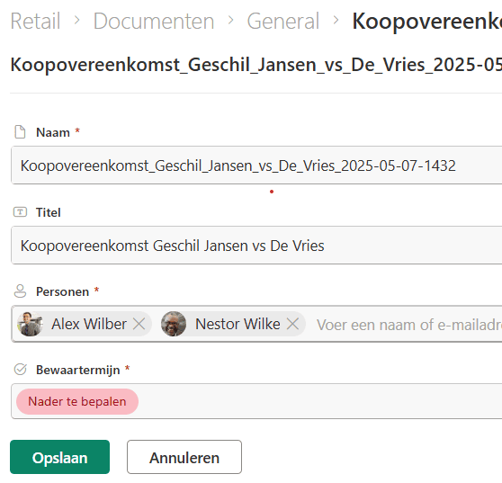Image resolution: width=502 pixels, height=483 pixels.
Task: Click the people picker name input
Action: (408, 325)
